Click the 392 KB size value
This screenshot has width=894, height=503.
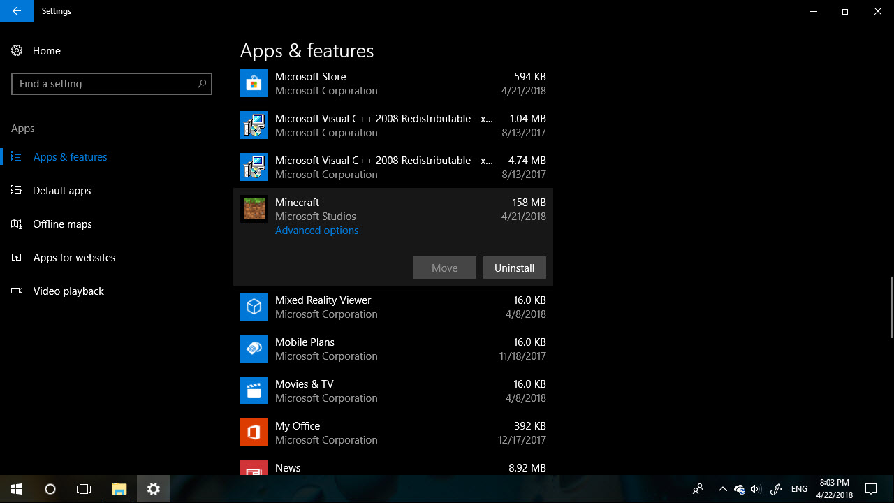[x=530, y=426]
